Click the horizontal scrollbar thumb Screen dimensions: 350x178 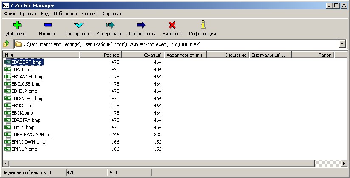click(161, 164)
